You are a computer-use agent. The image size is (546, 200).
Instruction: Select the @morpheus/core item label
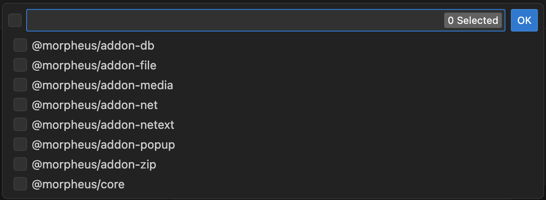coord(78,184)
